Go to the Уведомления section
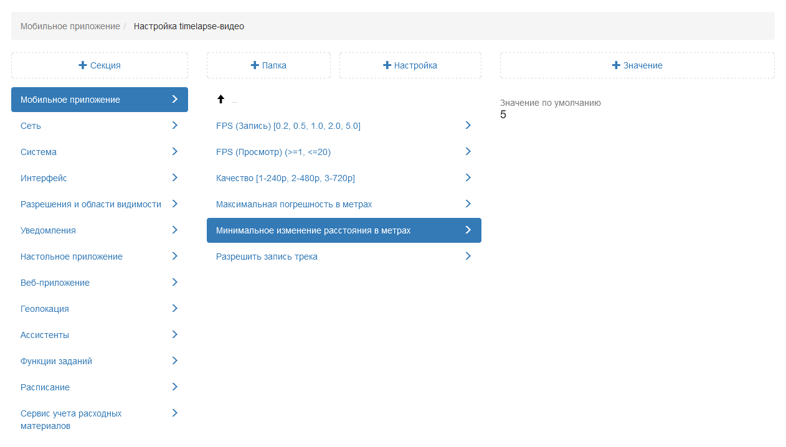Screen dimensions: 786x447 48,230
